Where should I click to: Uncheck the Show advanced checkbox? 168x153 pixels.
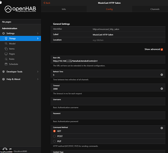click(x=162, y=49)
